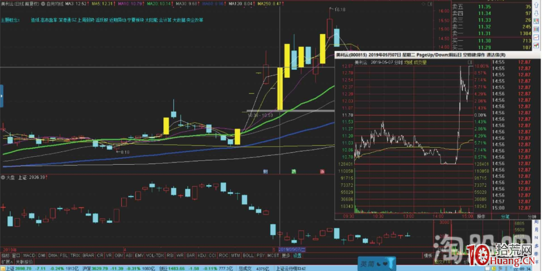Select the SAR indicator tab

pos(191,256)
